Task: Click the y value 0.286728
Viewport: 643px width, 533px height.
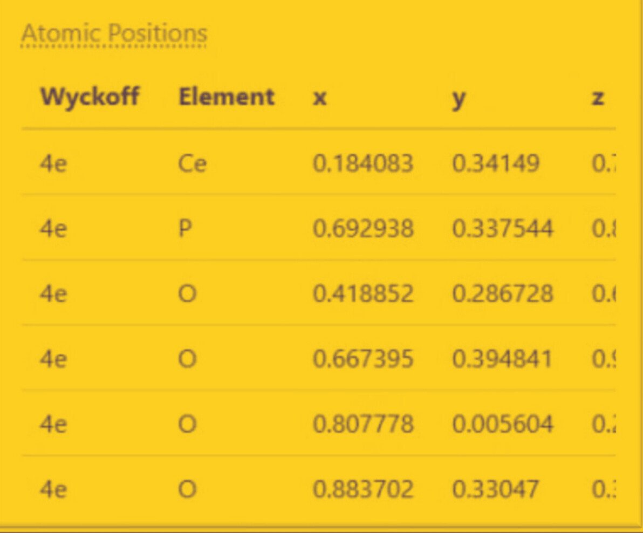Action: 502,293
